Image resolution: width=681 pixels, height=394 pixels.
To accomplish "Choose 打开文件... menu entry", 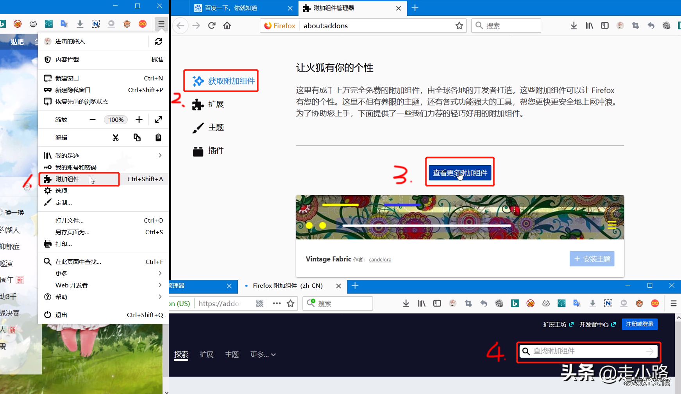I will click(x=104, y=220).
